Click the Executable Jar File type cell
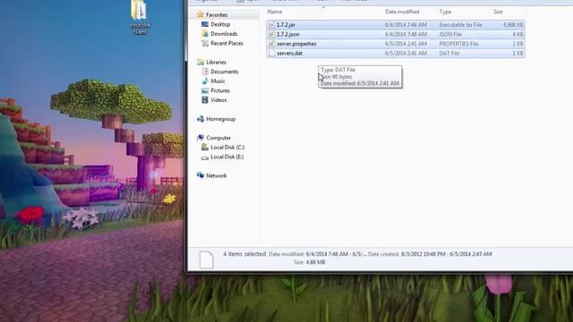 pos(460,25)
